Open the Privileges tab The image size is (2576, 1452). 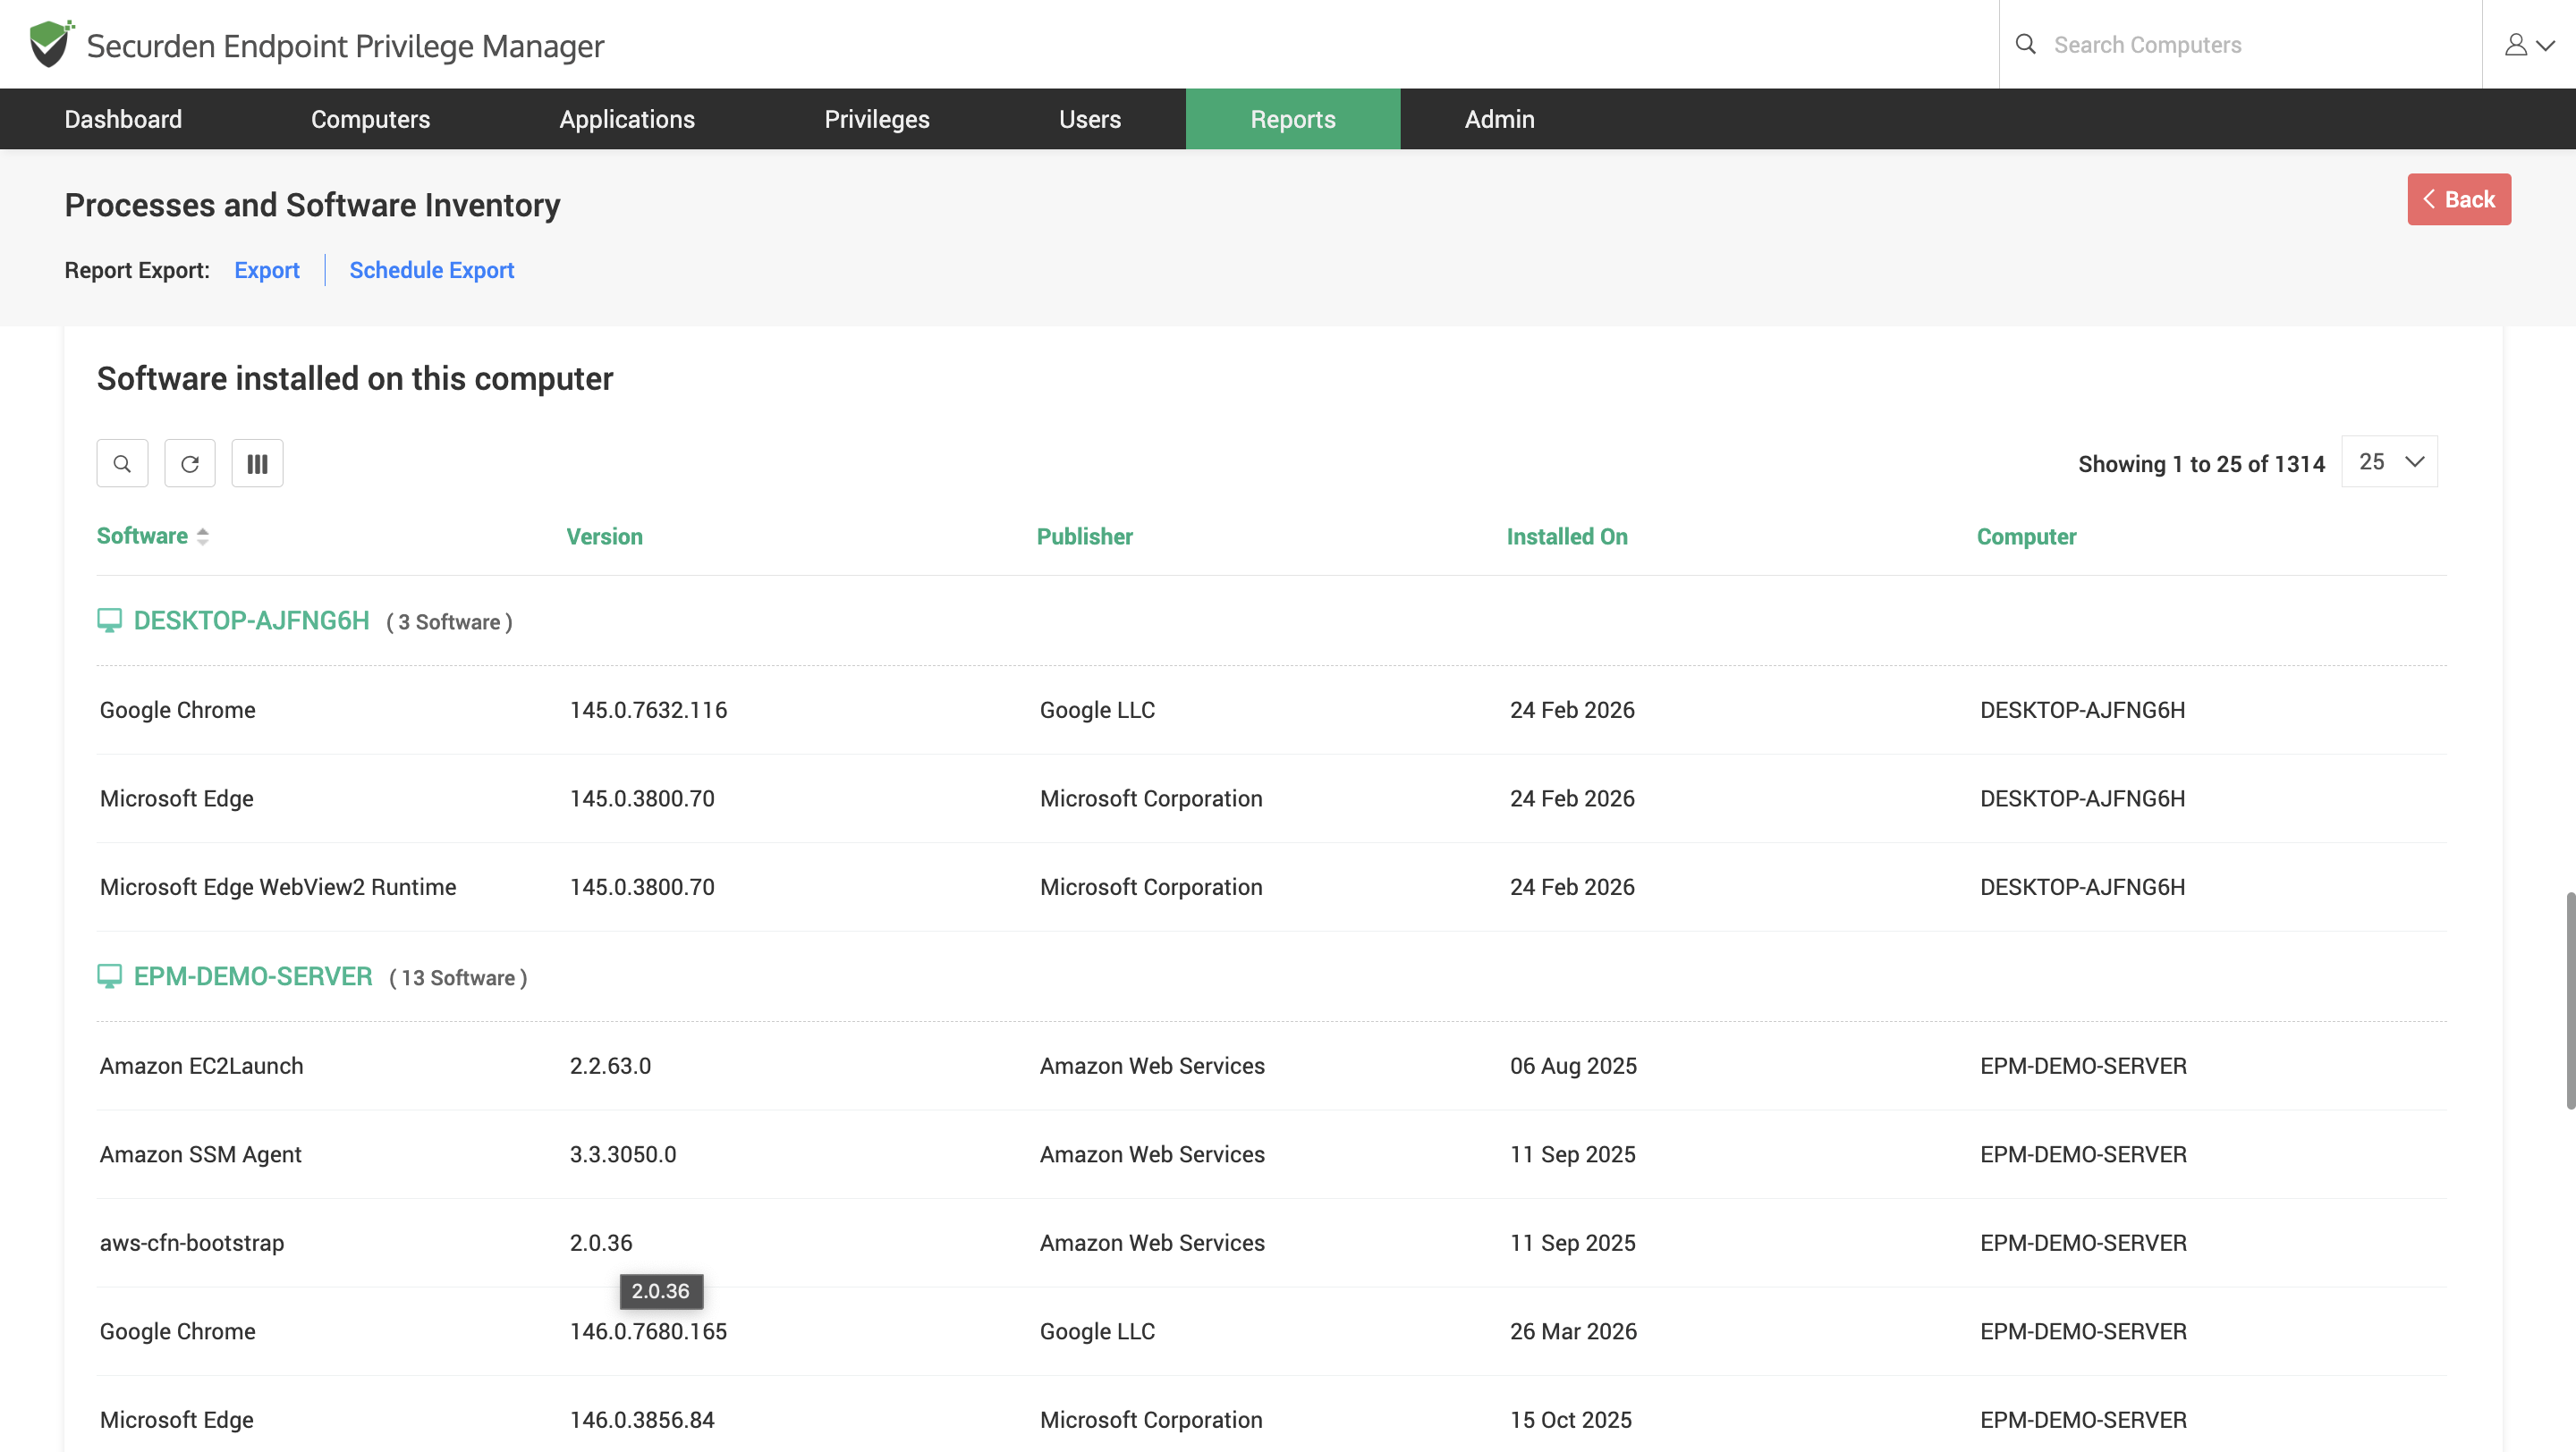click(x=877, y=119)
